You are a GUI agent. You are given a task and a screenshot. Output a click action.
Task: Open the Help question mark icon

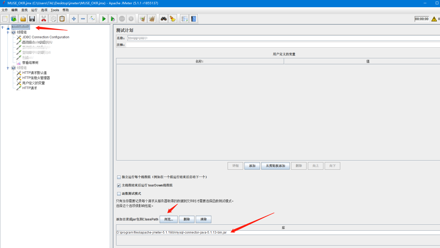[194, 19]
